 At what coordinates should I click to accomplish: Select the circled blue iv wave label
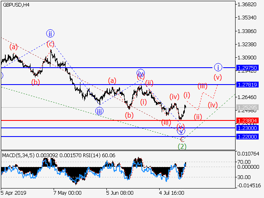(141, 73)
